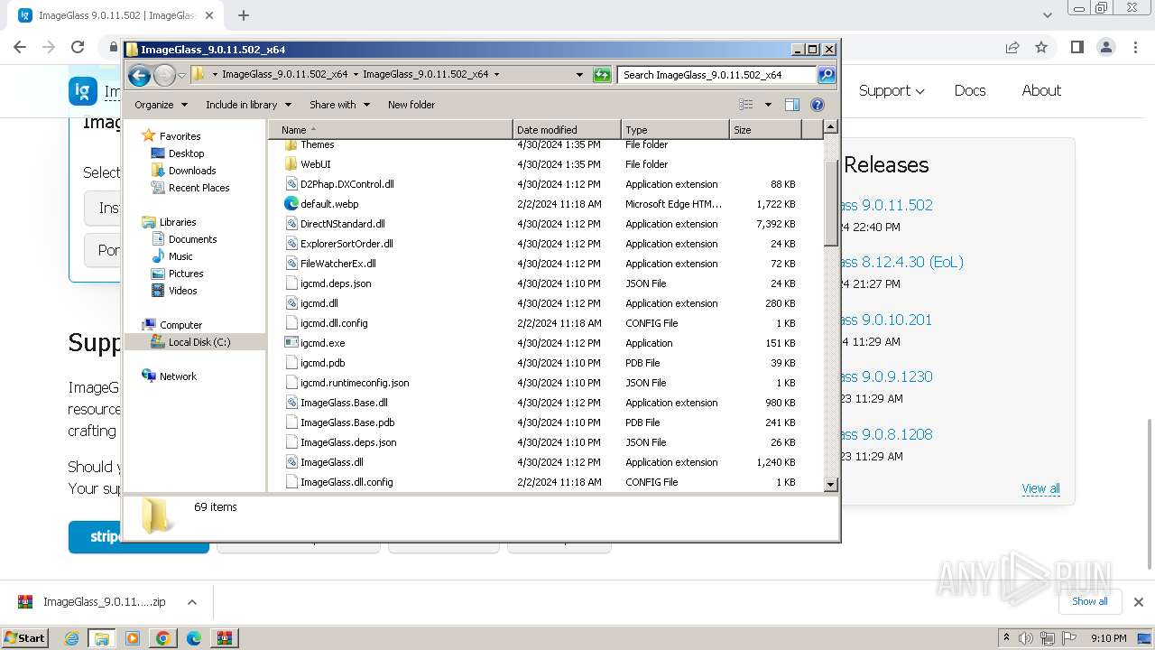Image resolution: width=1155 pixels, height=650 pixels.
Task: Refresh the Explorer folder view
Action: click(602, 75)
